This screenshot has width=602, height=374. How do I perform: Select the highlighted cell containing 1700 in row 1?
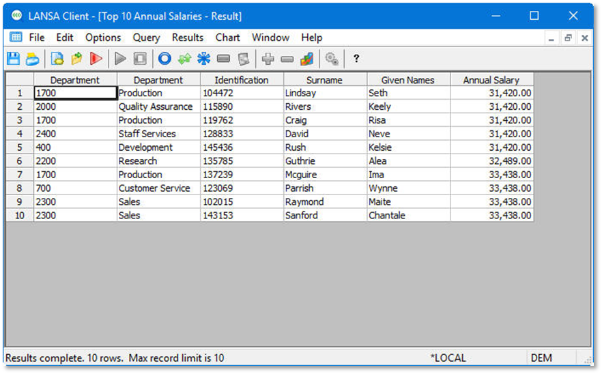click(75, 93)
